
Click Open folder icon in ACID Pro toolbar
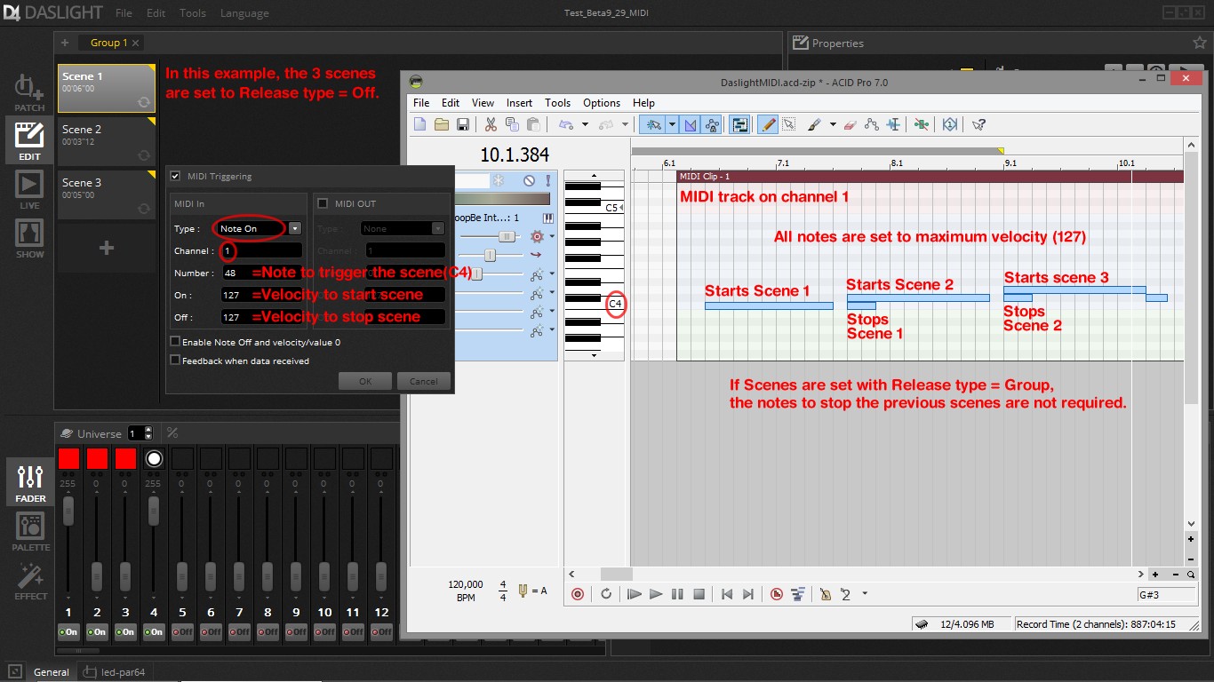[442, 125]
